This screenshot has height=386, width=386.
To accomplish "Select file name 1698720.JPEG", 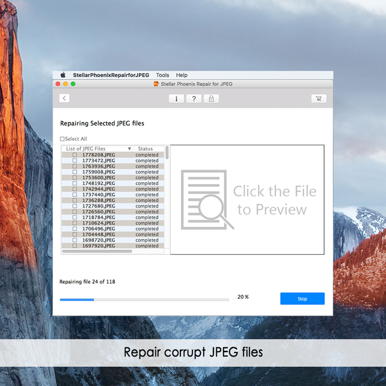I will (x=98, y=240).
